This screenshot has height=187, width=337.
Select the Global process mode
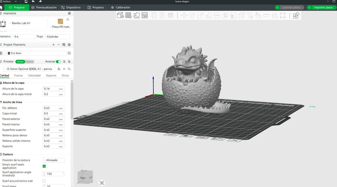20,61
